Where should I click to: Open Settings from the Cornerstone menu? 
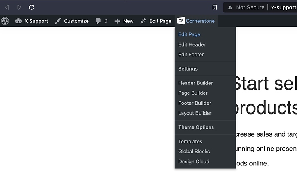(x=188, y=68)
